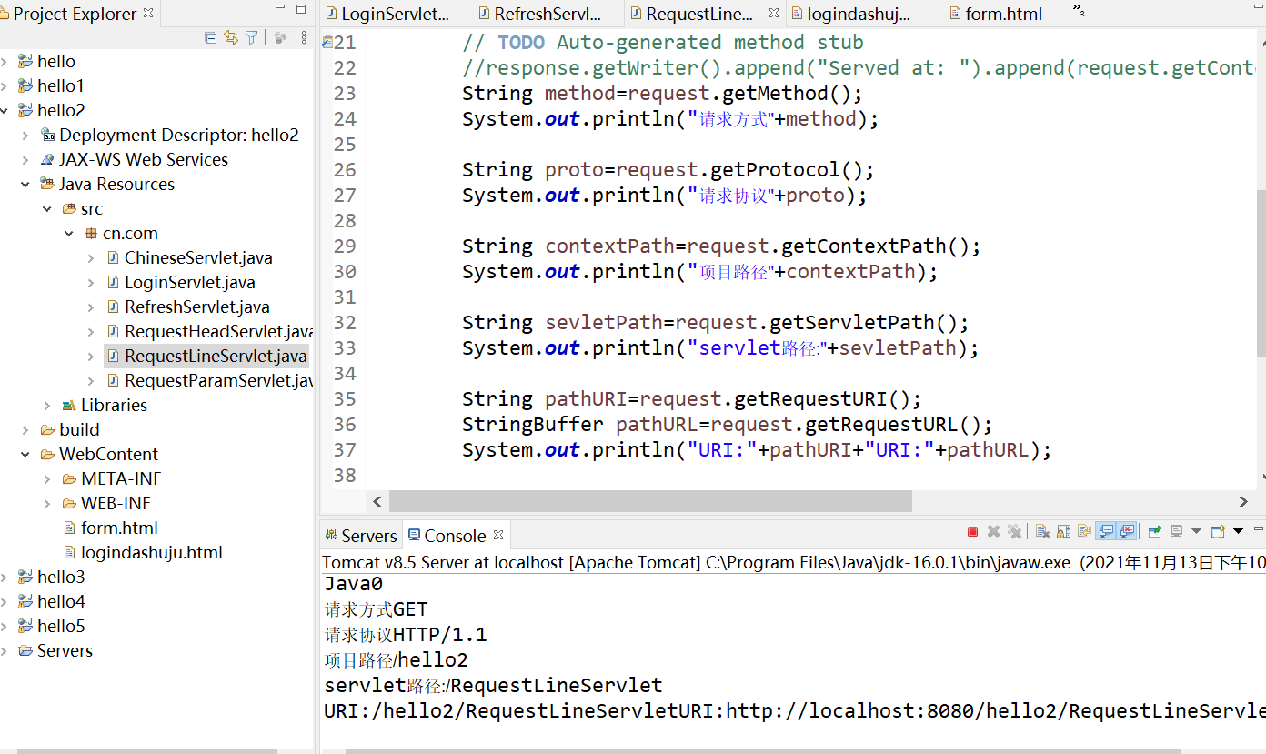The height and width of the screenshot is (754, 1266).
Task: Click the console line "请求协议HTTP/1.1"
Action: coord(406,635)
